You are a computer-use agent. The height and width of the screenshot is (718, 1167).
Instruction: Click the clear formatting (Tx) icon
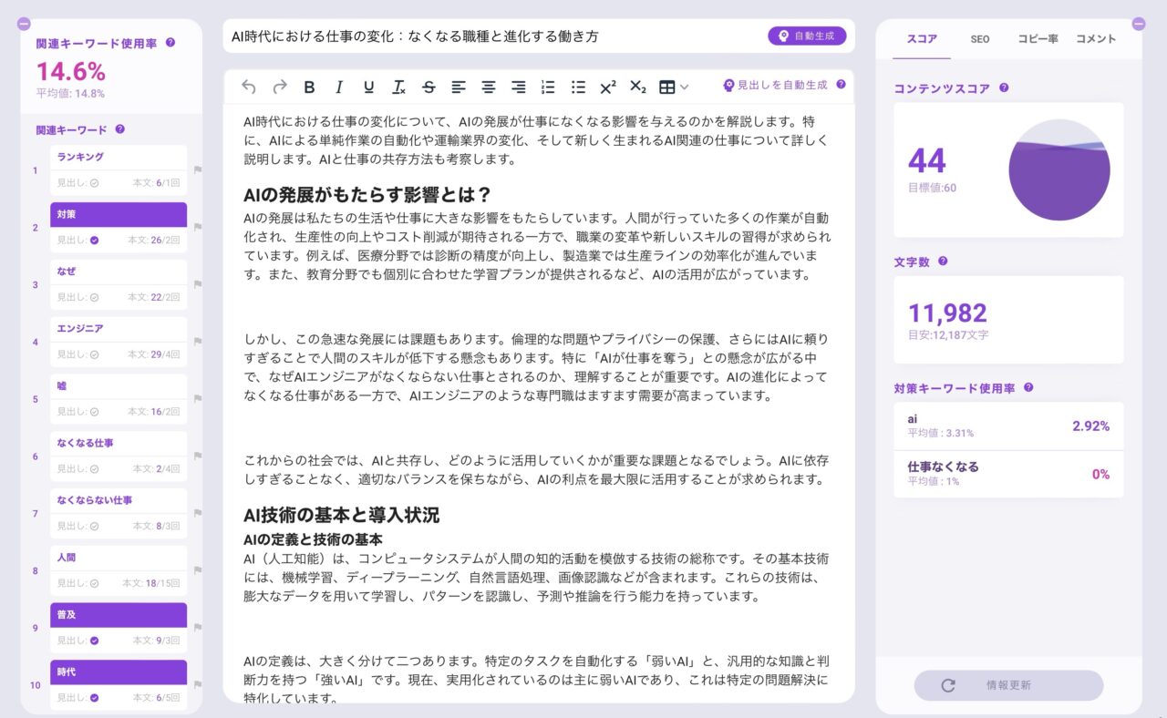(x=398, y=87)
